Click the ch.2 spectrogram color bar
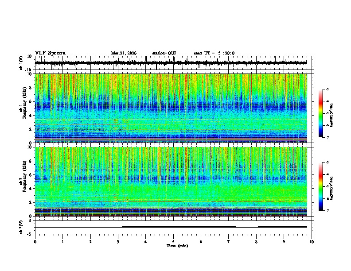351x271 pixels. point(320,186)
